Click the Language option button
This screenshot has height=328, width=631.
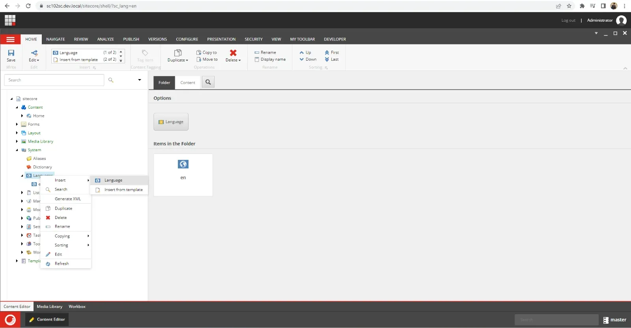(x=171, y=122)
